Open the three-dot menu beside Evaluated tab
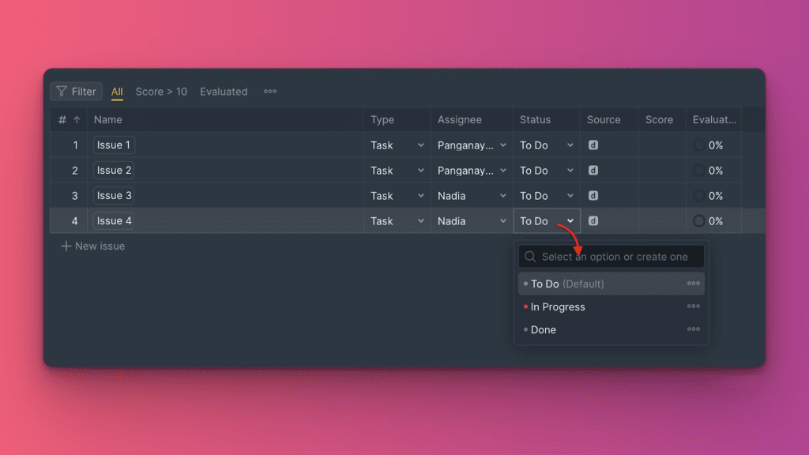This screenshot has width=809, height=455. tap(270, 92)
